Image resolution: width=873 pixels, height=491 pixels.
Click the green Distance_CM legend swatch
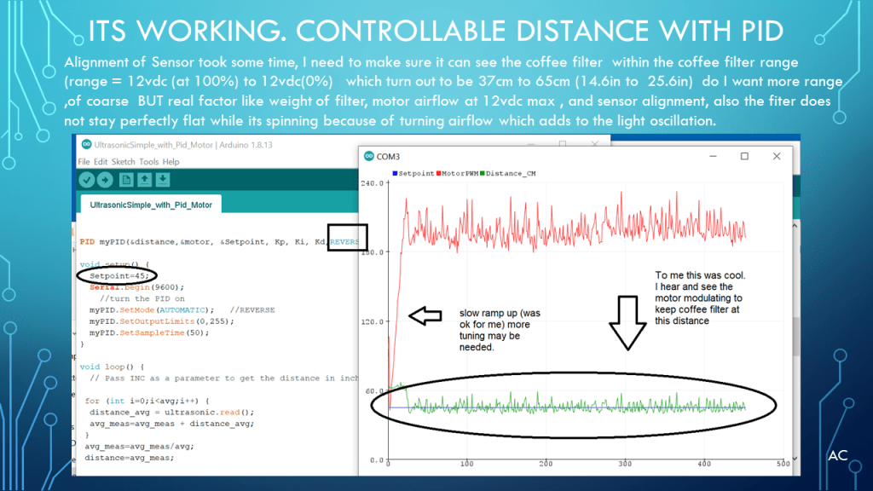coord(482,174)
